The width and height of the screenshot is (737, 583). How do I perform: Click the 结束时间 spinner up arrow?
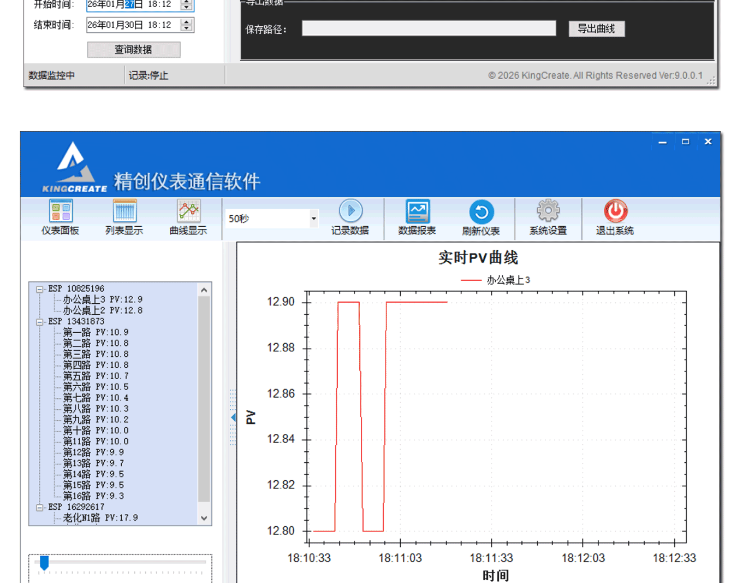pos(187,22)
